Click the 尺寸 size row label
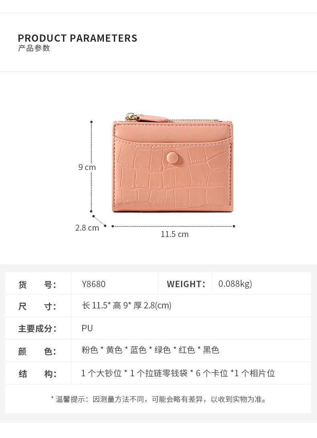This screenshot has height=438, width=317. [37, 306]
